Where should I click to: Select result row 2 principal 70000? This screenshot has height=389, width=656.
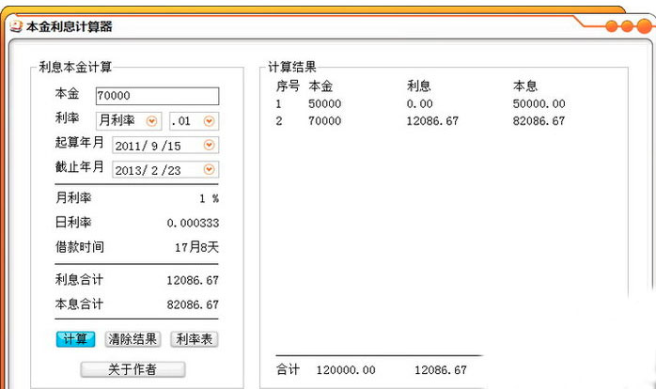coord(324,121)
